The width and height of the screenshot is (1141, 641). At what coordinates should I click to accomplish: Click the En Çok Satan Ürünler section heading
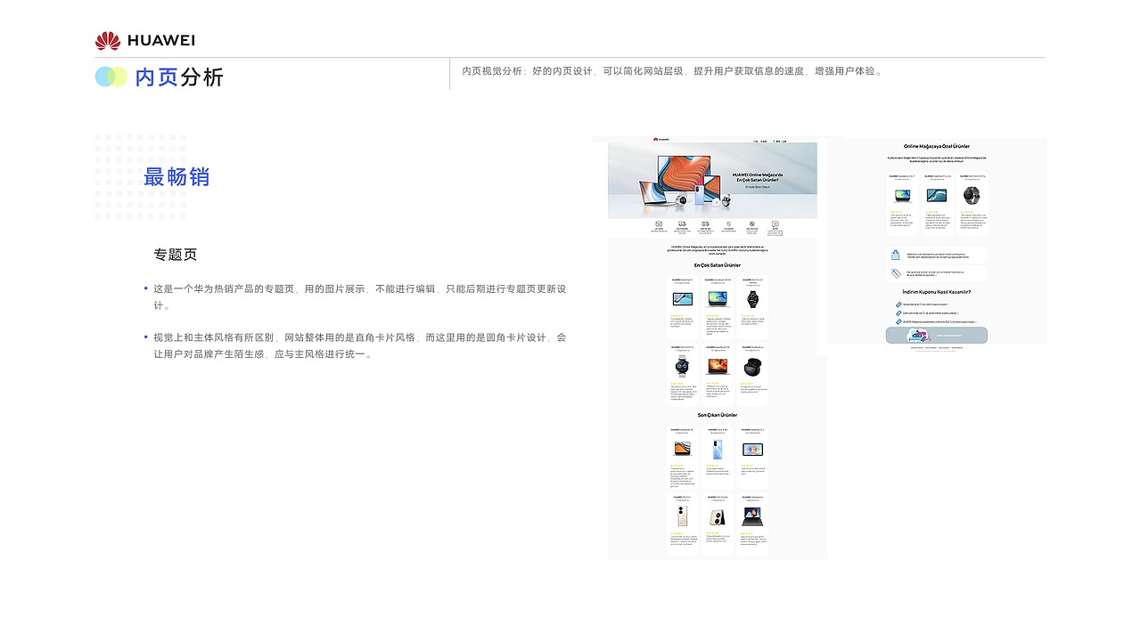point(718,265)
